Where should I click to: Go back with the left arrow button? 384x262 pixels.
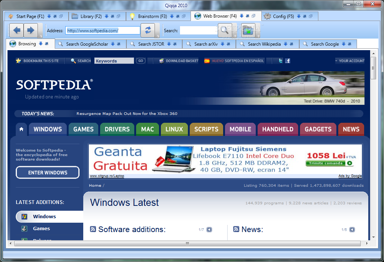pyautogui.click(x=16, y=31)
